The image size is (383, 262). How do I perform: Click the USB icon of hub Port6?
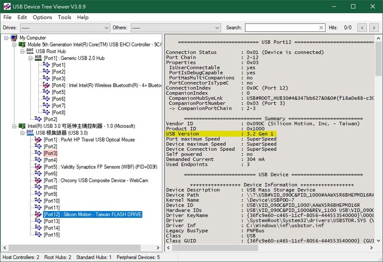pos(46,99)
